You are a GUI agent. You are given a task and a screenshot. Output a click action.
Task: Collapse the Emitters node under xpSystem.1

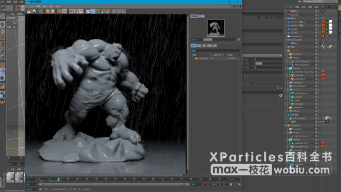click(x=288, y=140)
